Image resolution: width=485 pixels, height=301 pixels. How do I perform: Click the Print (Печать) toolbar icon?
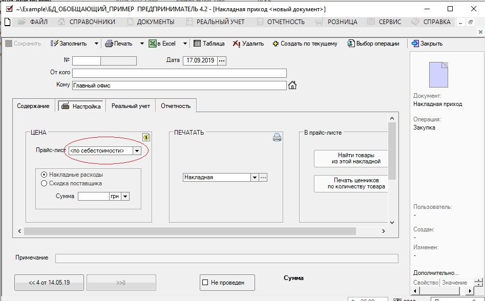click(x=109, y=44)
